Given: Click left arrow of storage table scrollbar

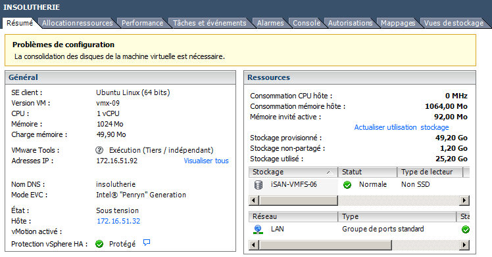Looking at the screenshot, I should [x=254, y=201].
